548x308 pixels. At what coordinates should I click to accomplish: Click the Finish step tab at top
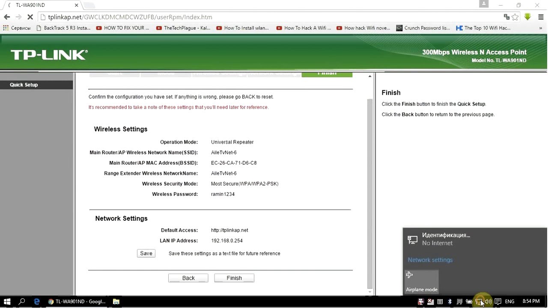pos(327,74)
